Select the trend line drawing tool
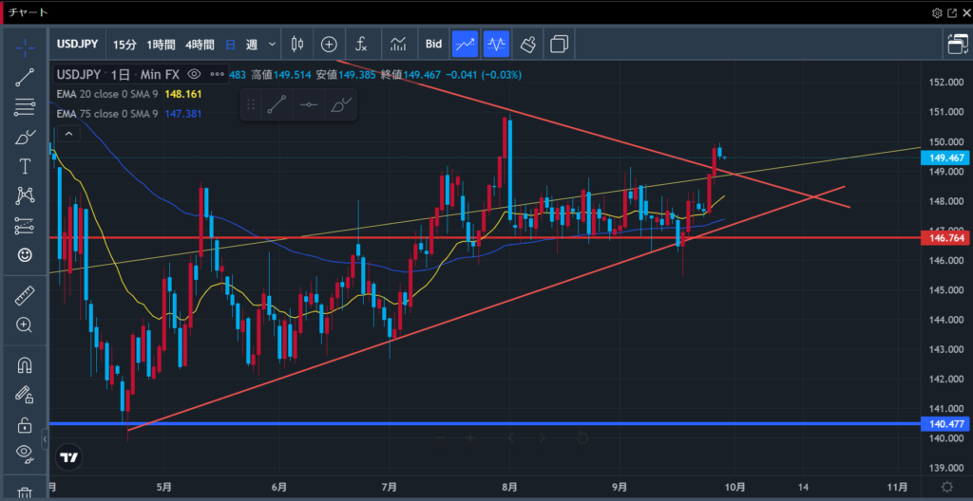The height and width of the screenshot is (501, 973). (26, 78)
